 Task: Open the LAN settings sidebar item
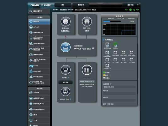point(39,98)
